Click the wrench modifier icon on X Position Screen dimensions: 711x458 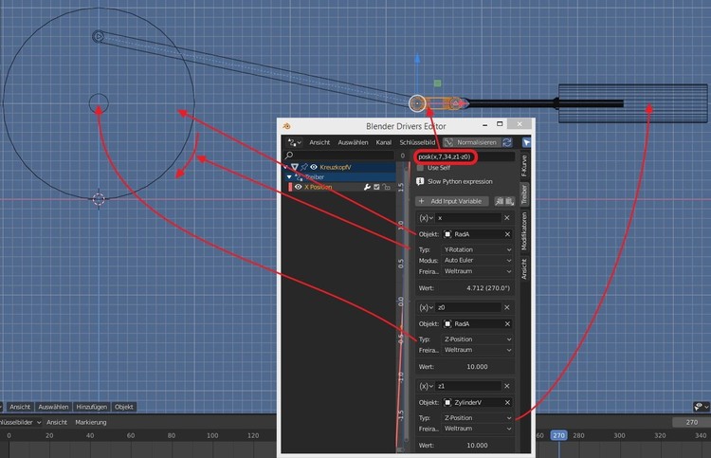367,187
